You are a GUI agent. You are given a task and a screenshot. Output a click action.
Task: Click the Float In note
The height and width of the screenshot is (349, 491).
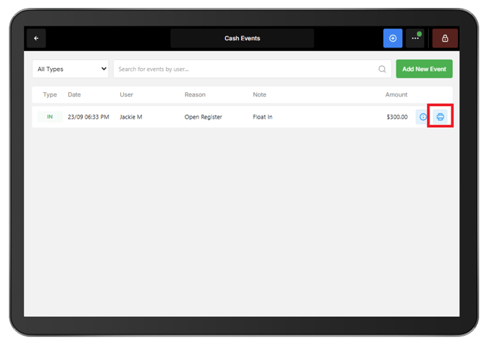coord(262,117)
